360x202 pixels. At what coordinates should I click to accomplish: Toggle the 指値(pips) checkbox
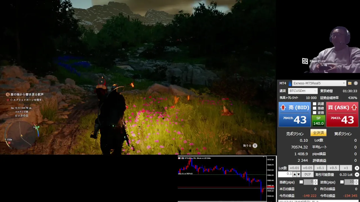coord(301,182)
